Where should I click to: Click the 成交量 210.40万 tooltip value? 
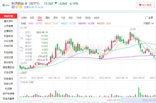[x=43, y=57]
